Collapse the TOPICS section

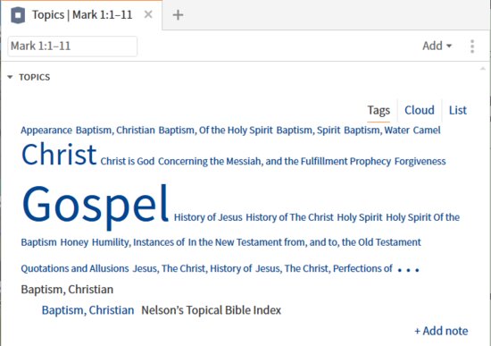10,77
